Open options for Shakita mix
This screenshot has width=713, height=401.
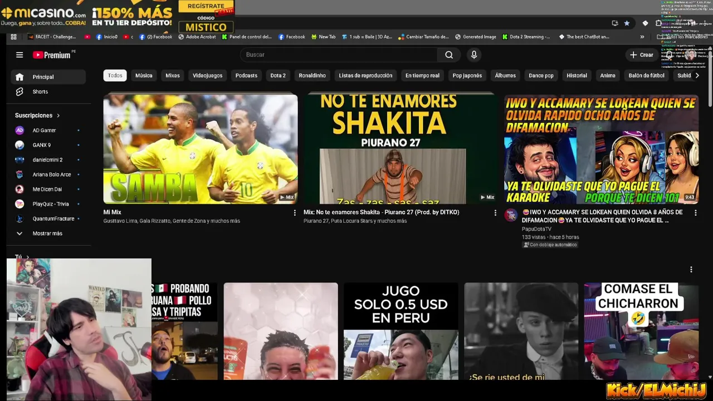tap(495, 213)
